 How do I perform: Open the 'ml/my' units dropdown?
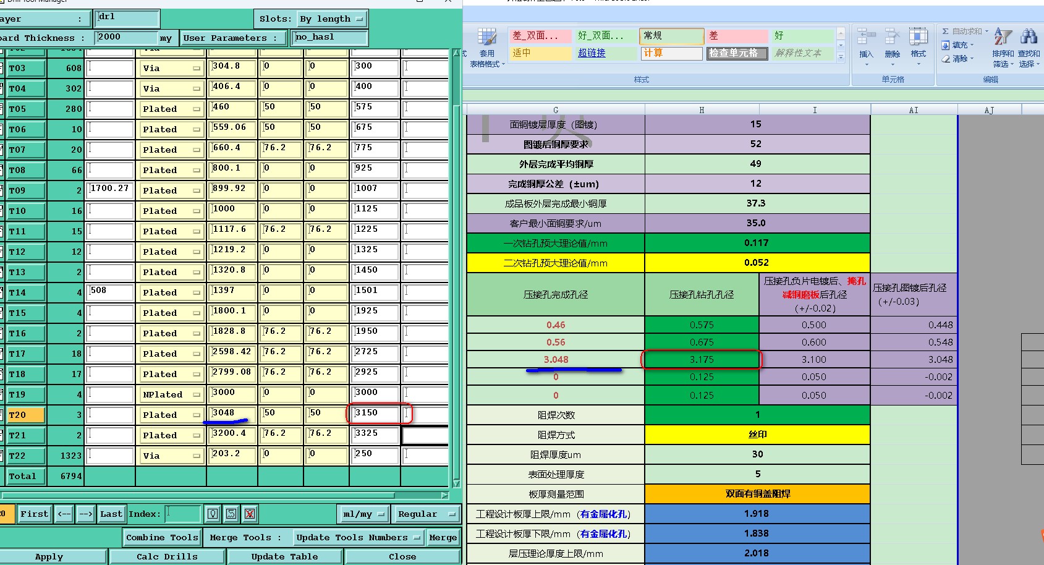364,514
